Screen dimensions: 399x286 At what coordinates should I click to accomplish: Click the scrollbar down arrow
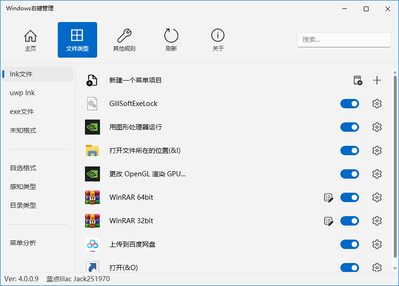395,269
